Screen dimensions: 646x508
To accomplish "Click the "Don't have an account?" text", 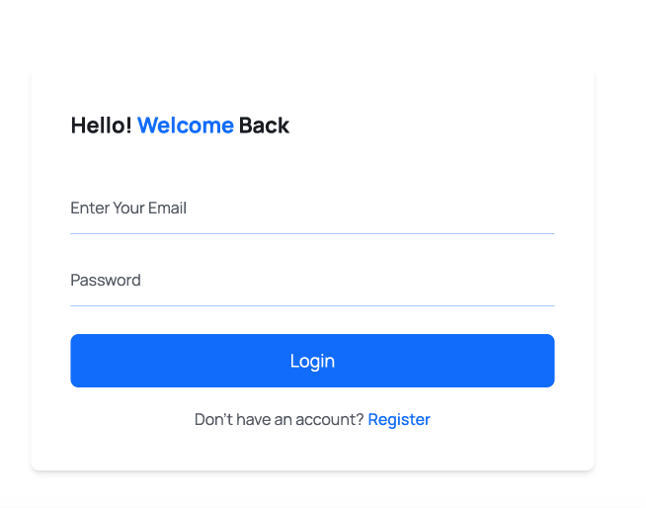I will 279,420.
